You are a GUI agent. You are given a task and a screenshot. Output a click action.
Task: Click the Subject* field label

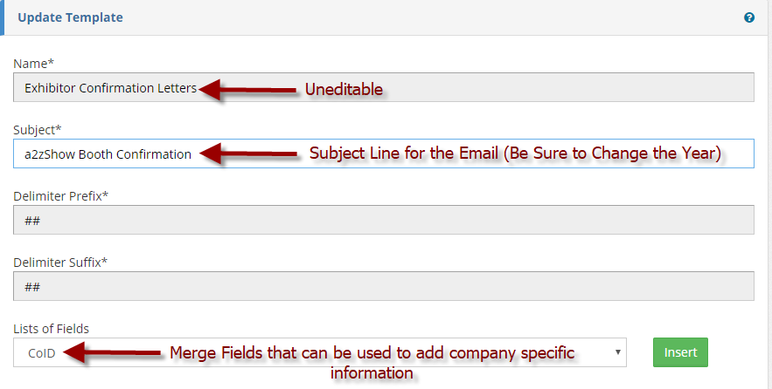pyautogui.click(x=38, y=130)
